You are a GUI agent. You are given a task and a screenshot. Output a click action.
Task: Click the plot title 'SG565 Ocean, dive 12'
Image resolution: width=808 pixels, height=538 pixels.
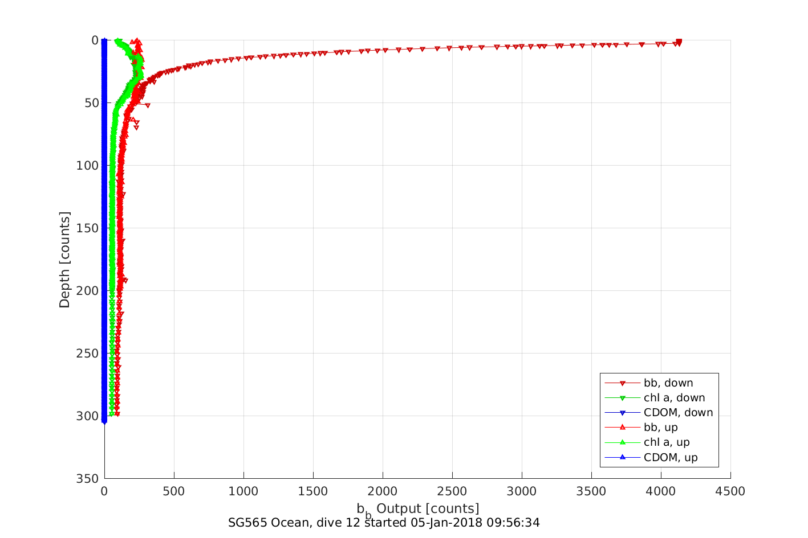(x=294, y=523)
